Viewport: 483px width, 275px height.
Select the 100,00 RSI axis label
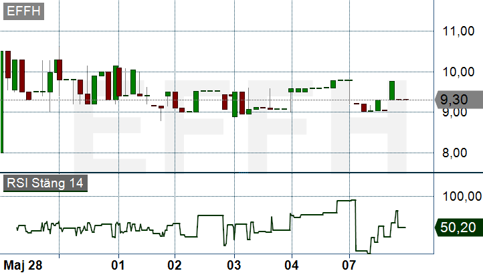pyautogui.click(x=462, y=196)
